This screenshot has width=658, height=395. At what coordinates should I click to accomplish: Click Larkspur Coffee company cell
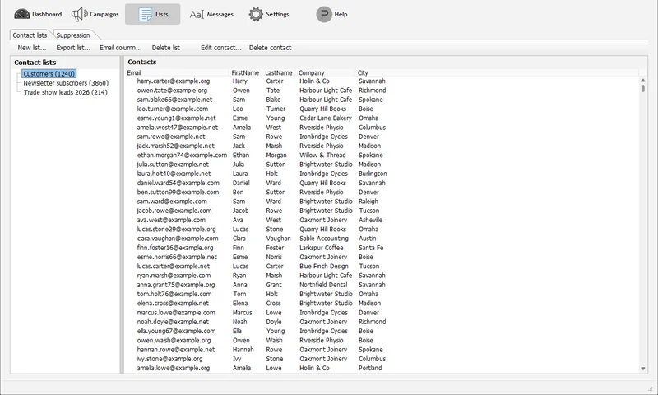click(321, 247)
